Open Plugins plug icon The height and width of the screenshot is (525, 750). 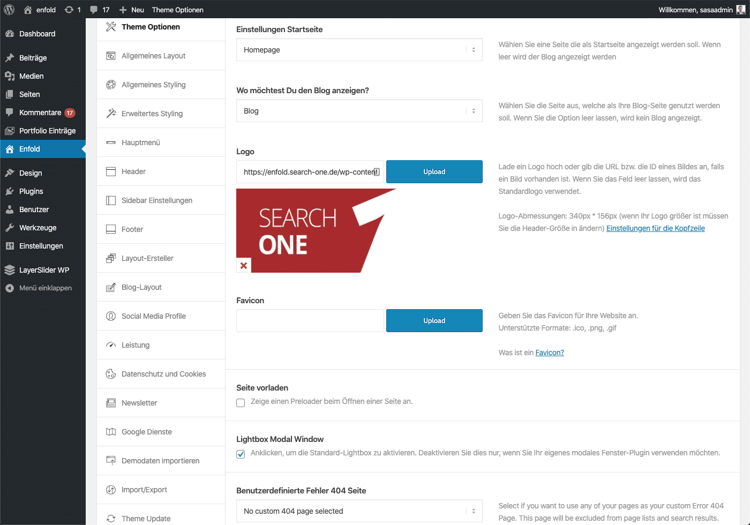pyautogui.click(x=10, y=191)
